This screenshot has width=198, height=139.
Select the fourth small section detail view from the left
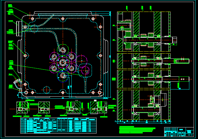(x=99, y=108)
